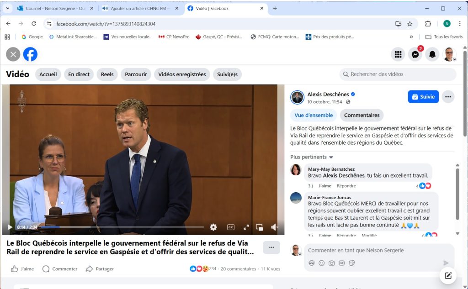Select the Reels tab
Screen dimensions: 468x289
coord(107,74)
